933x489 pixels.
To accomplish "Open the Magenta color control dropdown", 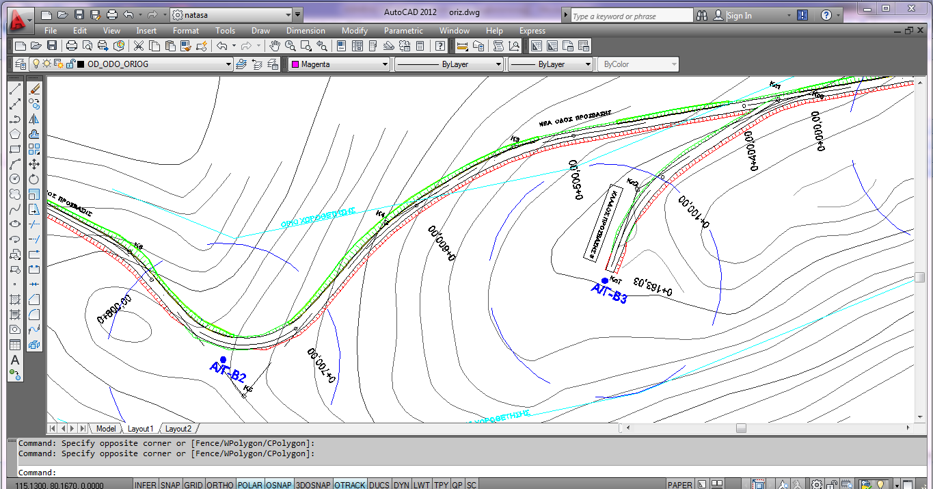I will point(385,64).
